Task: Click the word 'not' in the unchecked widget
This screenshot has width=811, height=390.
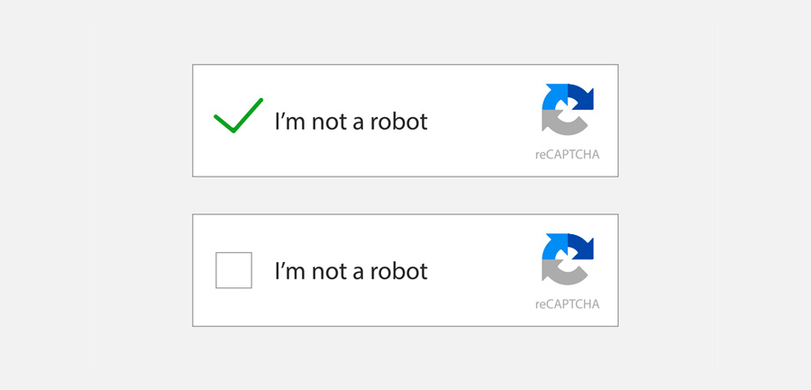Action: (327, 270)
